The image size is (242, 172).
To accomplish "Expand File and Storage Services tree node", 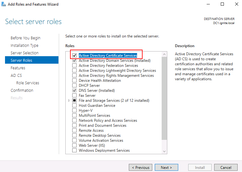I will 69,101.
